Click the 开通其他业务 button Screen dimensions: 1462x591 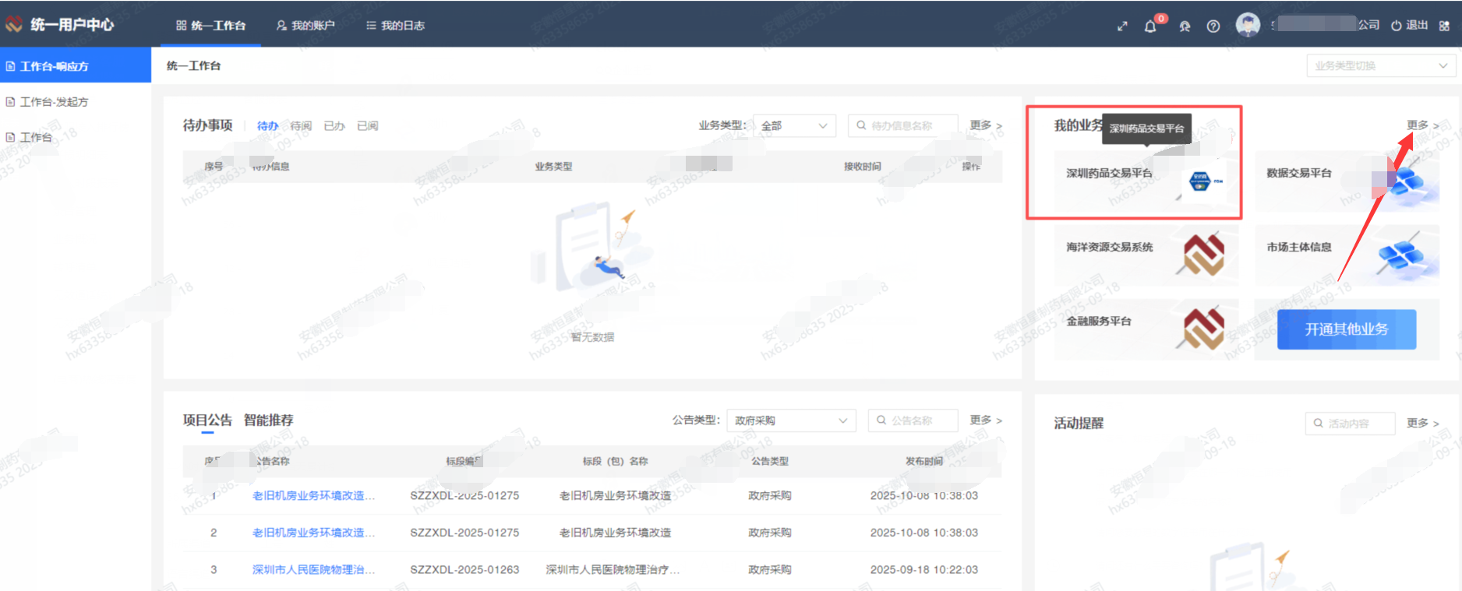(x=1346, y=329)
